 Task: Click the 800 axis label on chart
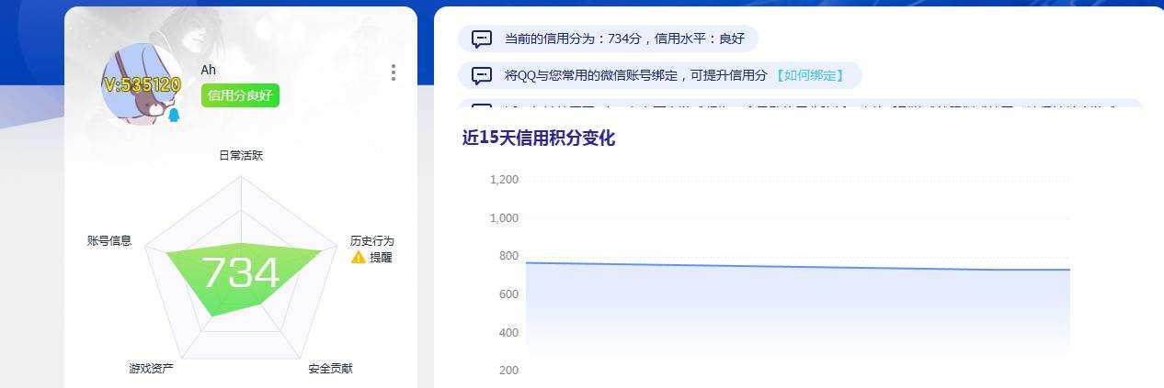pyautogui.click(x=509, y=256)
